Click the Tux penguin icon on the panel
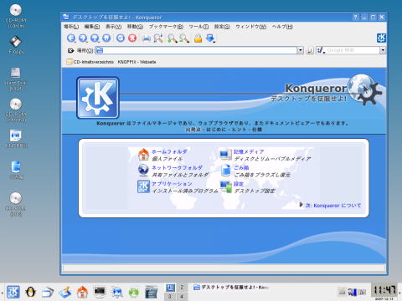 pyautogui.click(x=30, y=292)
